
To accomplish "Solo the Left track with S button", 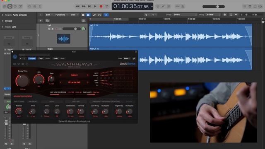I will [x=53, y=29].
